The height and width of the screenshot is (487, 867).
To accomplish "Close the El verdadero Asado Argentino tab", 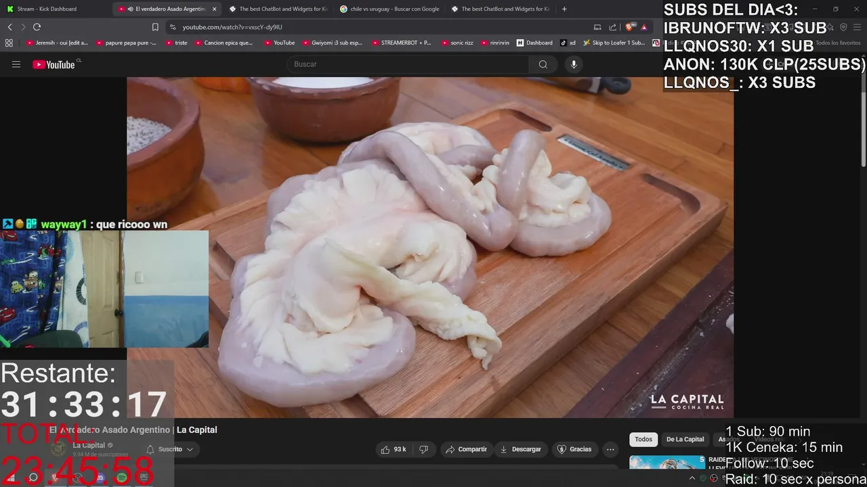I will pyautogui.click(x=215, y=9).
